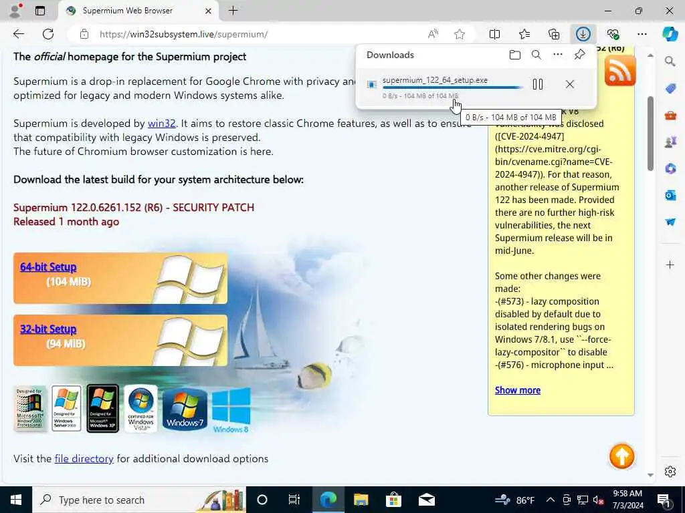Download the 64-bit Setup link
This screenshot has width=685, height=513.
(48, 267)
